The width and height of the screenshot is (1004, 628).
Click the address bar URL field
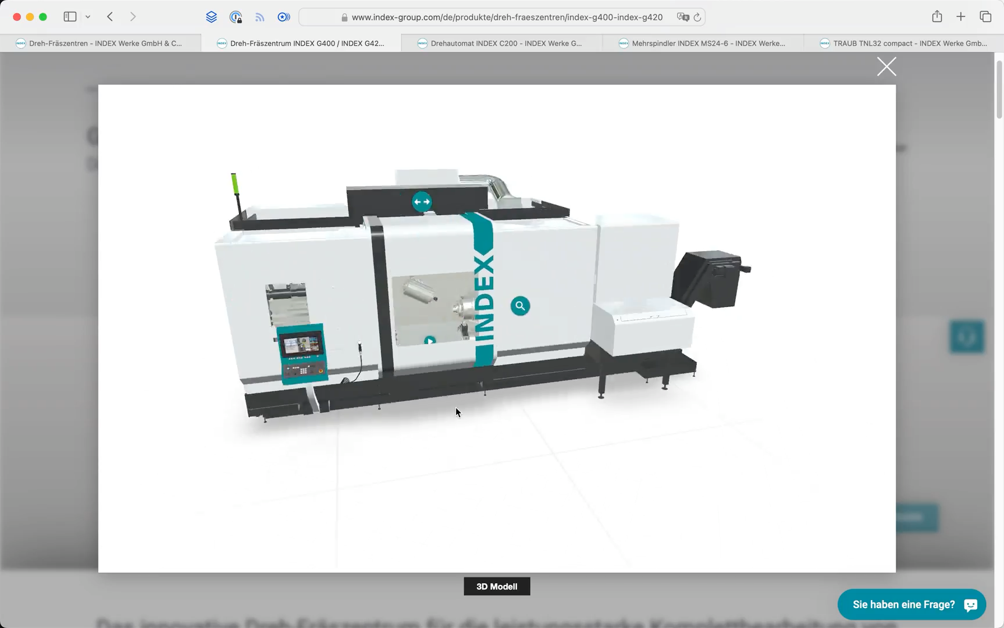click(x=506, y=17)
